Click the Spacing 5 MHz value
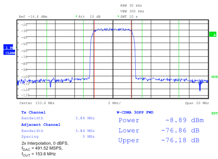The height and width of the screenshot is (159, 218). coord(89,136)
